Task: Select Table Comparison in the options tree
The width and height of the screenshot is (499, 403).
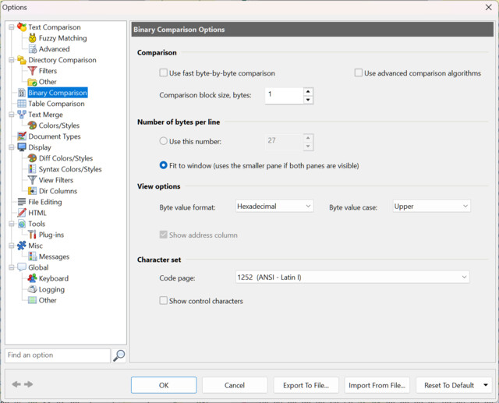Action: click(x=56, y=104)
